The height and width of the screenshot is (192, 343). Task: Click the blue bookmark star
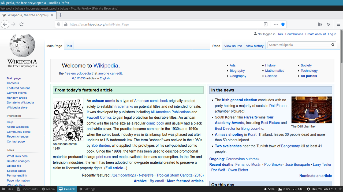pos(283,24)
